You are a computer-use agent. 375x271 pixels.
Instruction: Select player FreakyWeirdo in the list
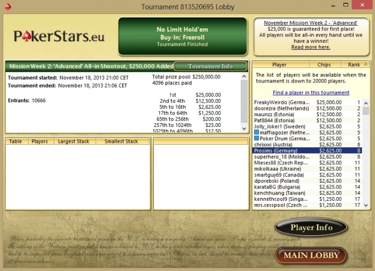point(307,102)
